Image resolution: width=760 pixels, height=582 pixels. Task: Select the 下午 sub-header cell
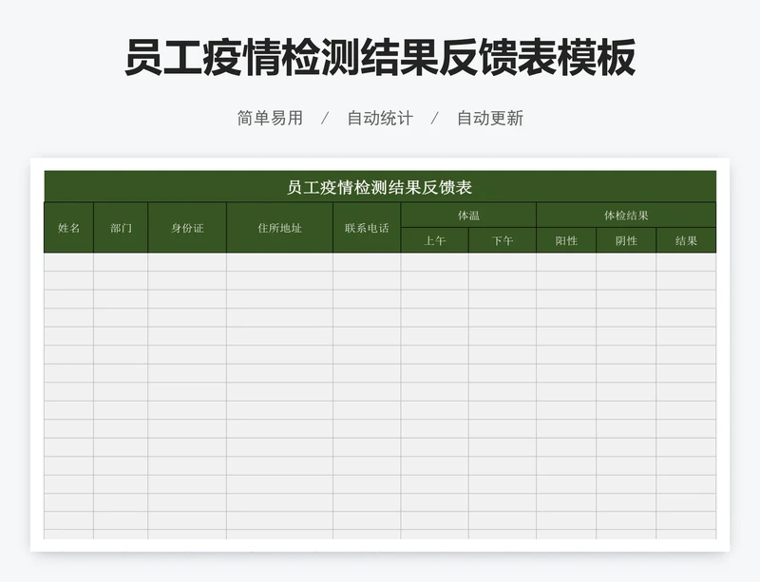(x=503, y=240)
